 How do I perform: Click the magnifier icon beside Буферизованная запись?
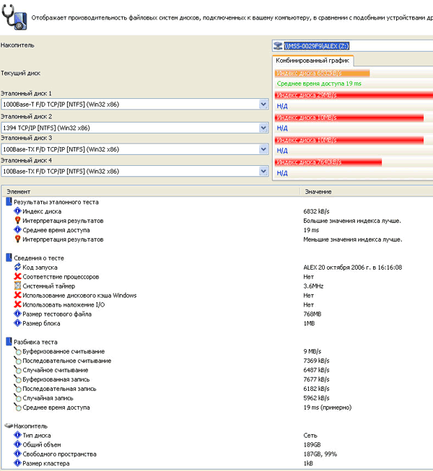(17, 379)
